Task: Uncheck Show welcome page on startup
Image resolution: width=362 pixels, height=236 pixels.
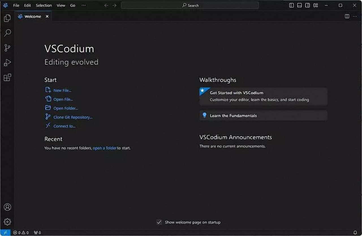Action: pos(159,222)
